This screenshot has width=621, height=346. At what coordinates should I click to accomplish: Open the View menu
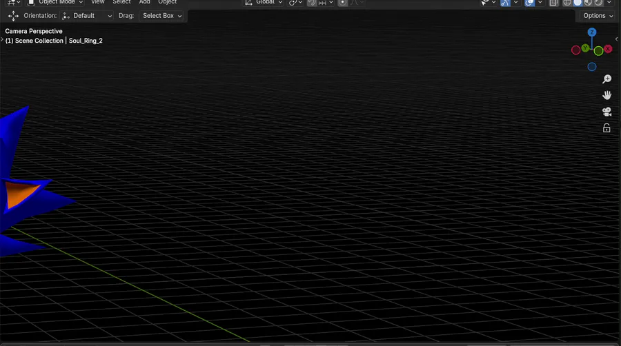pyautogui.click(x=98, y=2)
